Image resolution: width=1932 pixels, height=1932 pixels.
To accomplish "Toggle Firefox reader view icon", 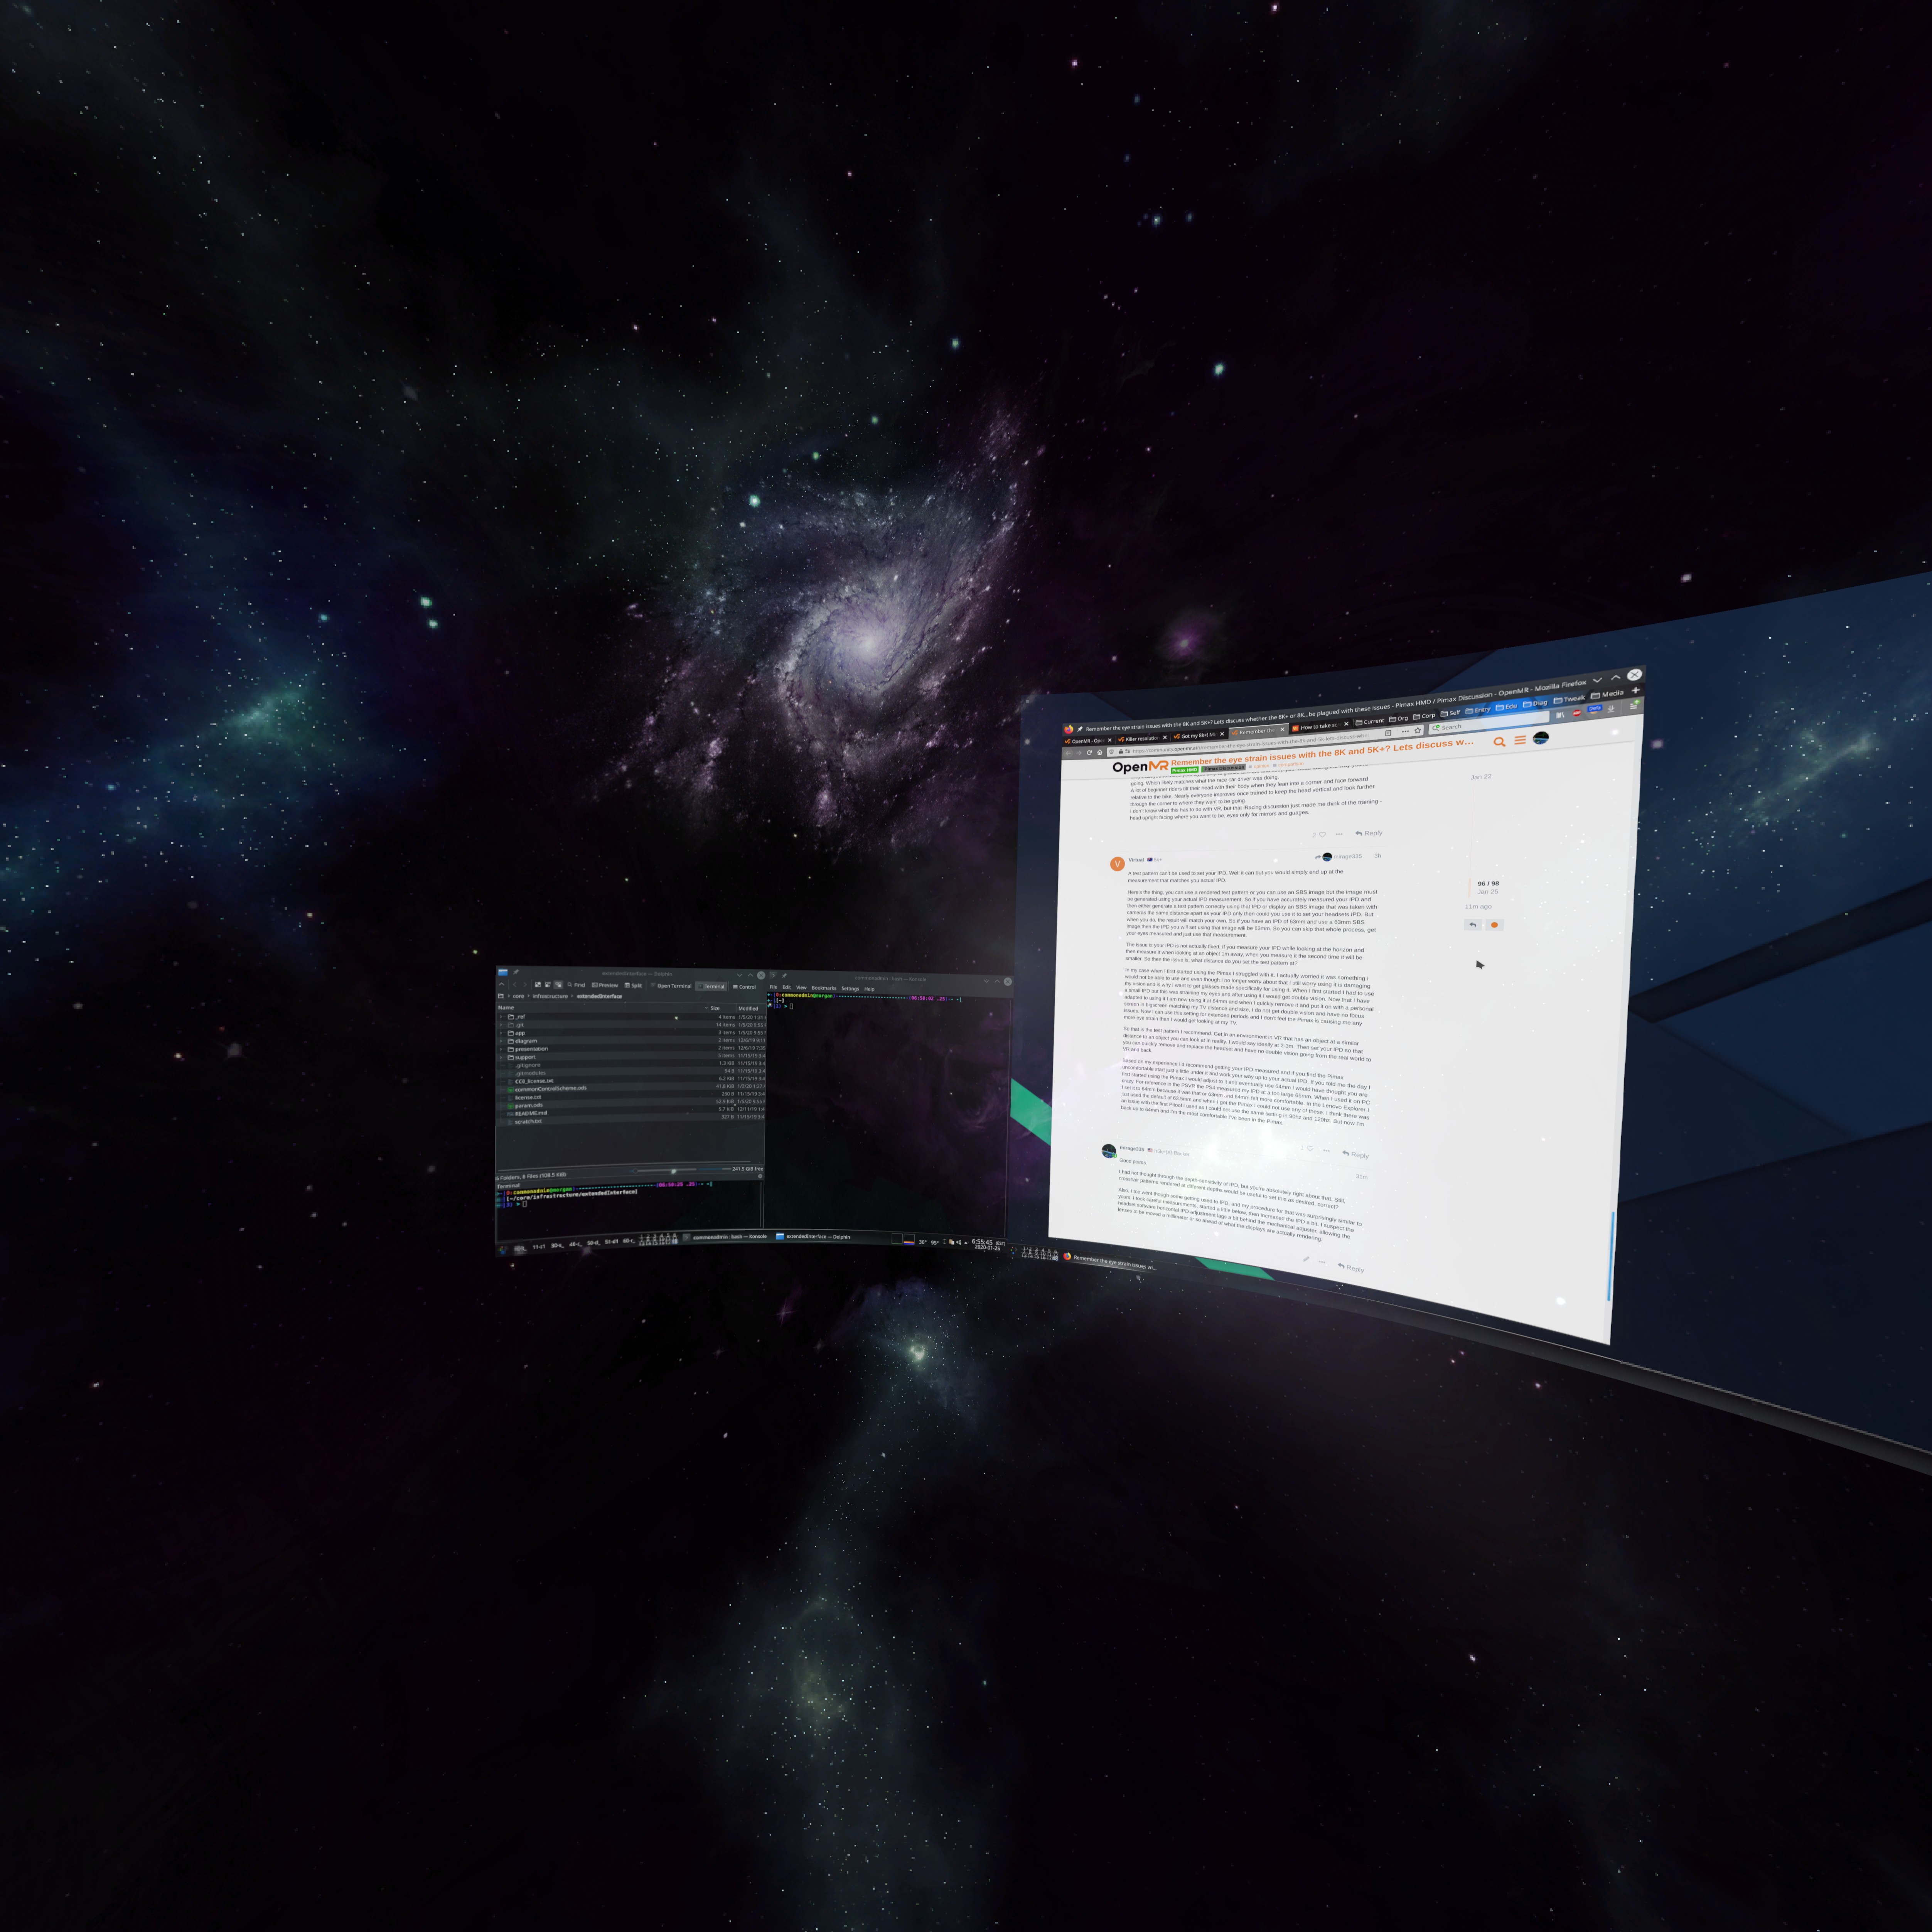I will coord(1388,733).
